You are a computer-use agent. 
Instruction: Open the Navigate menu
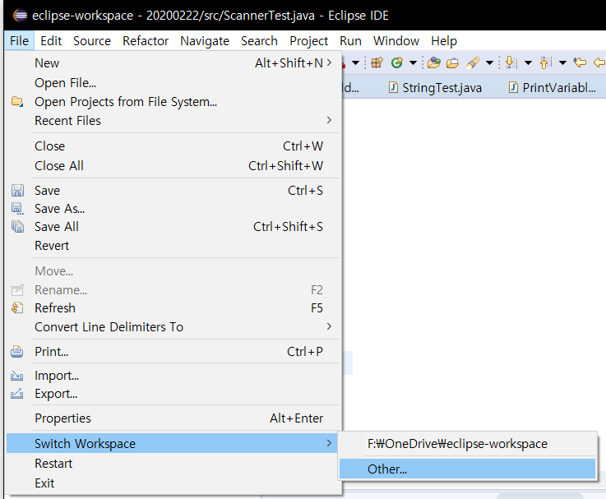coord(205,40)
